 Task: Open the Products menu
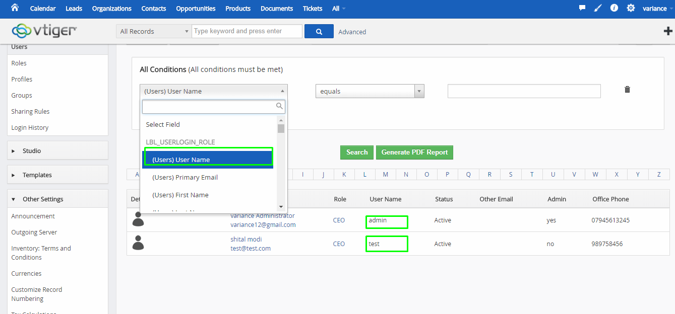point(238,9)
